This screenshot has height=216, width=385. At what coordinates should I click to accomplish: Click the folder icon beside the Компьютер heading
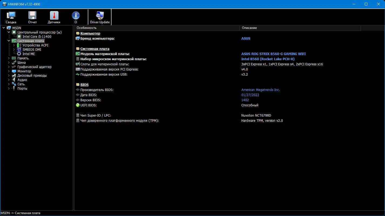(x=78, y=33)
